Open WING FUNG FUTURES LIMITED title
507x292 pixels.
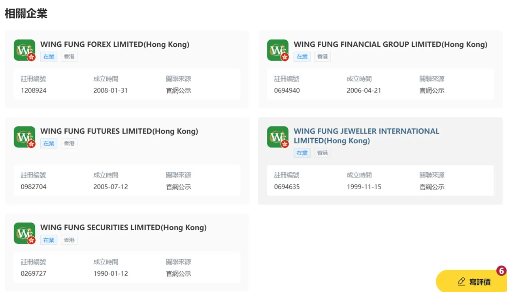119,131
